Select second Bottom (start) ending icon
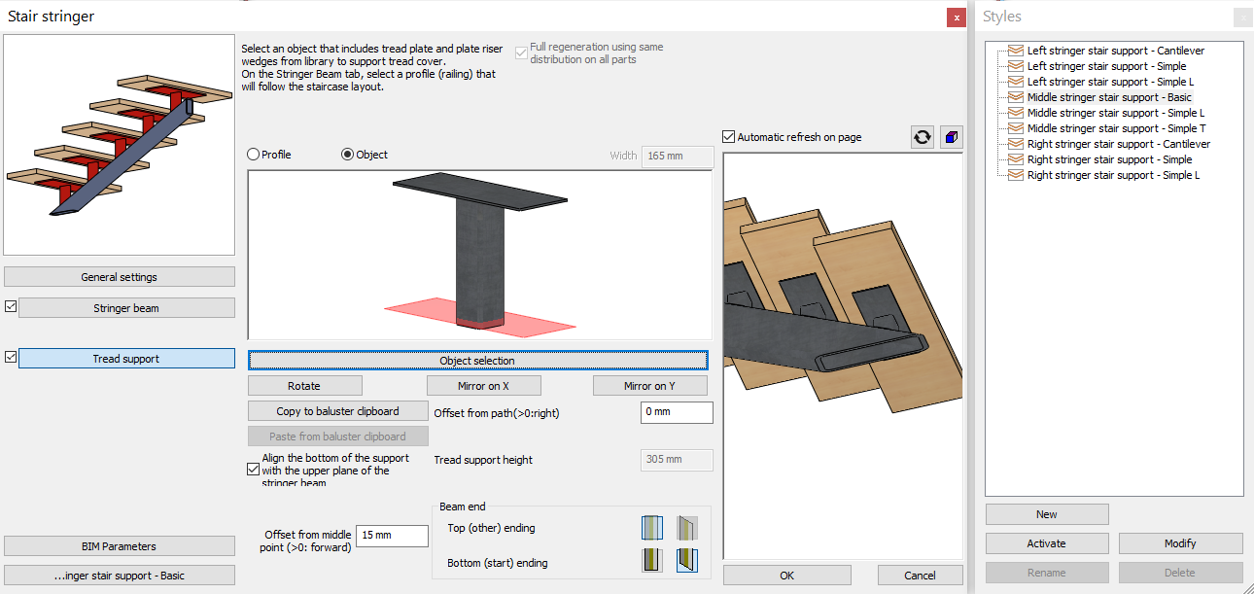 [687, 562]
